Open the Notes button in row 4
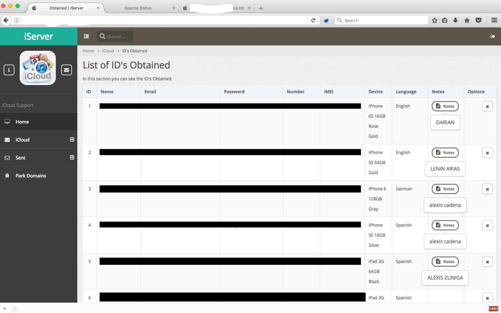Viewport: 501px width, 313px height. (x=445, y=225)
